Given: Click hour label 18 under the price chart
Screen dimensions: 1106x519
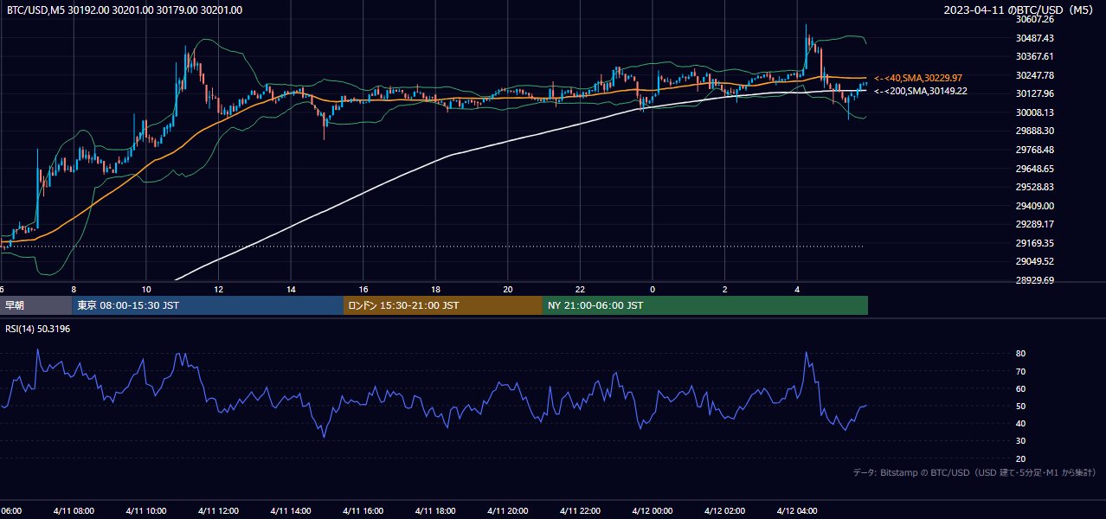Looking at the screenshot, I should 435,290.
